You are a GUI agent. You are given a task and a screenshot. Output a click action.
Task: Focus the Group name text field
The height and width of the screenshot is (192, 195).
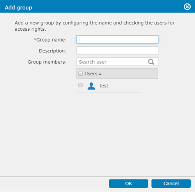(117, 39)
